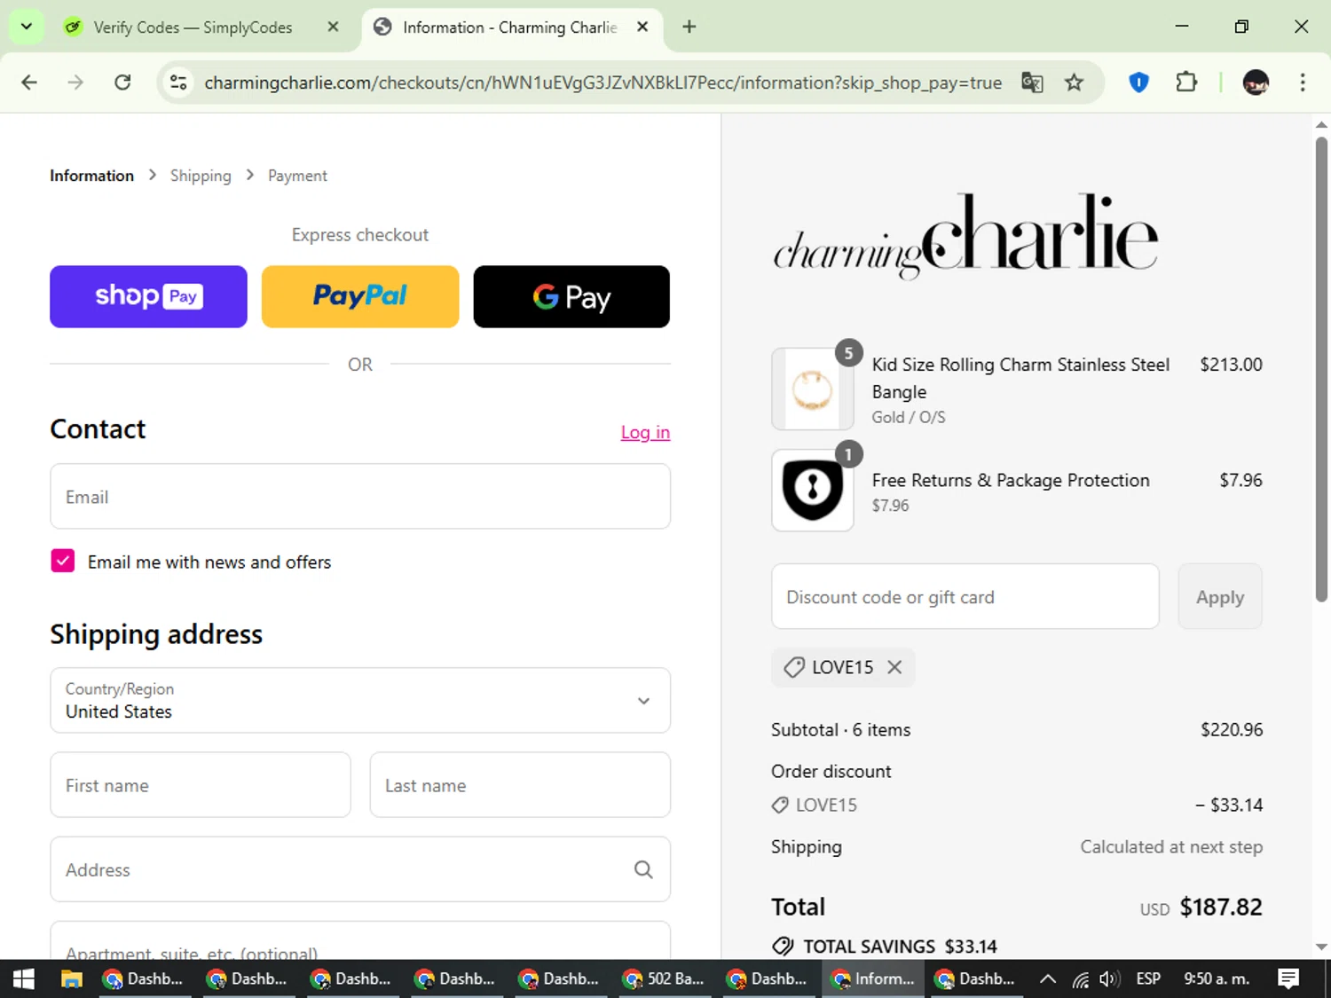
Task: Uncheck Email me with news and offers
Action: click(63, 561)
